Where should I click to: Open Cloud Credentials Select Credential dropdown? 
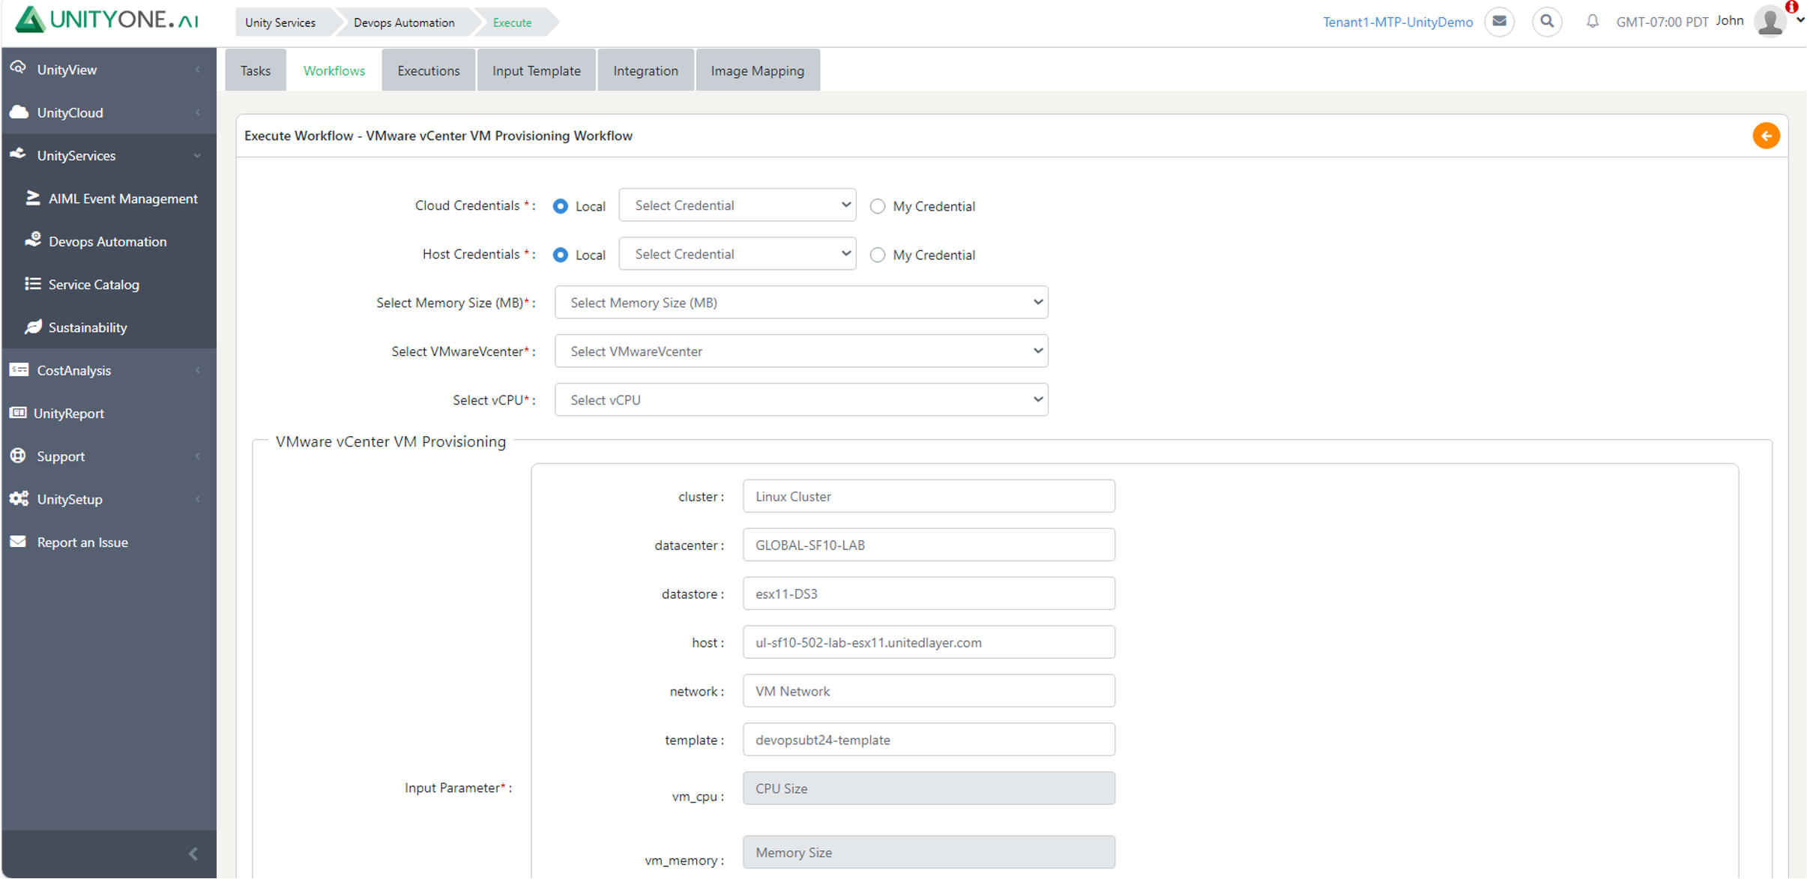tap(737, 205)
